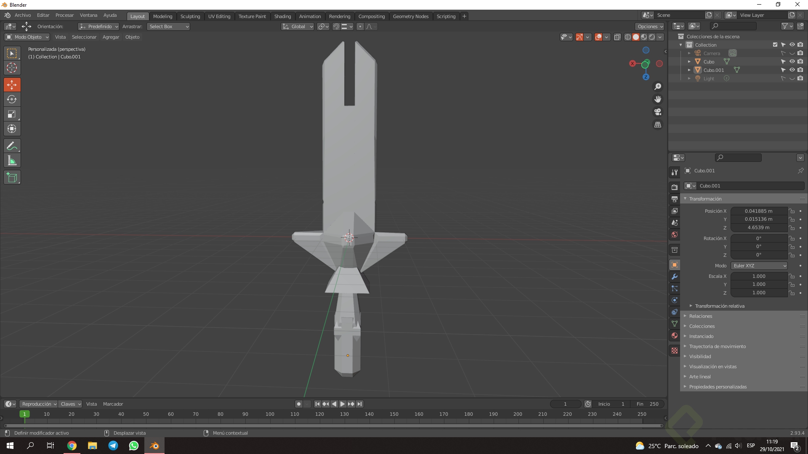Choose the Add Cube tool
808x454 pixels.
[x=12, y=177]
